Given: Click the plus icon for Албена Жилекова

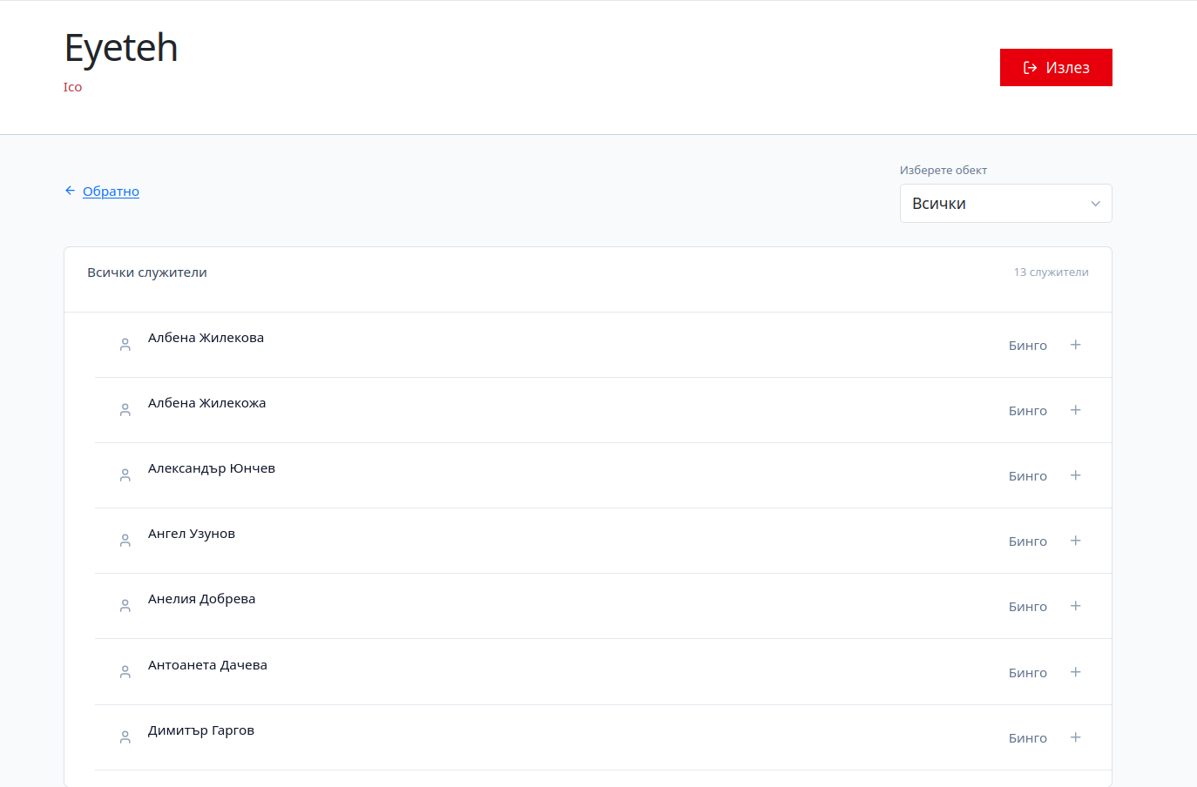Looking at the screenshot, I should [x=1075, y=345].
